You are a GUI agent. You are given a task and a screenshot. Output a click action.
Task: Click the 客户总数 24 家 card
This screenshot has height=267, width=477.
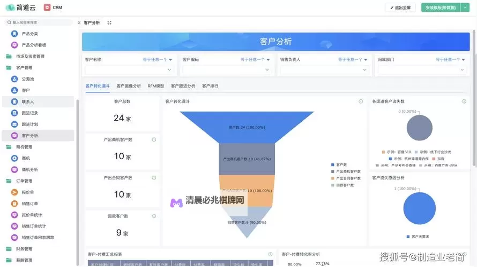pos(122,114)
